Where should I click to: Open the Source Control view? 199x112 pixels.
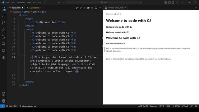tap(3, 23)
